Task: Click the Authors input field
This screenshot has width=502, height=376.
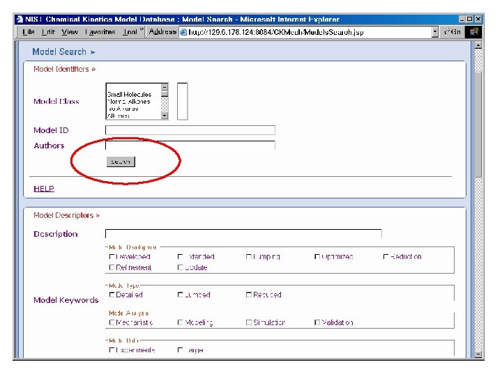Action: [190, 145]
